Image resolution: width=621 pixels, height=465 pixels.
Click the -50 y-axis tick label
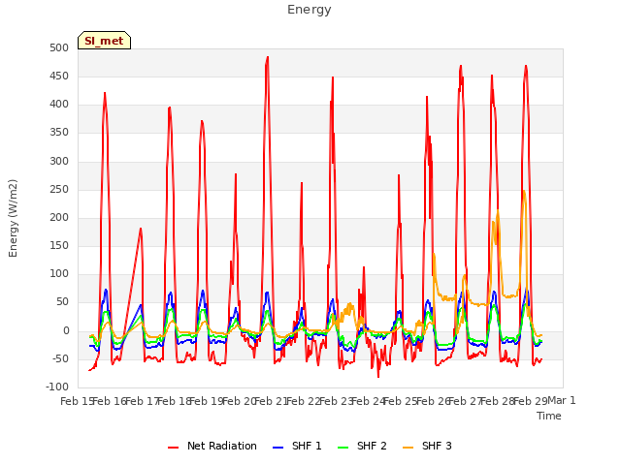click(x=58, y=359)
